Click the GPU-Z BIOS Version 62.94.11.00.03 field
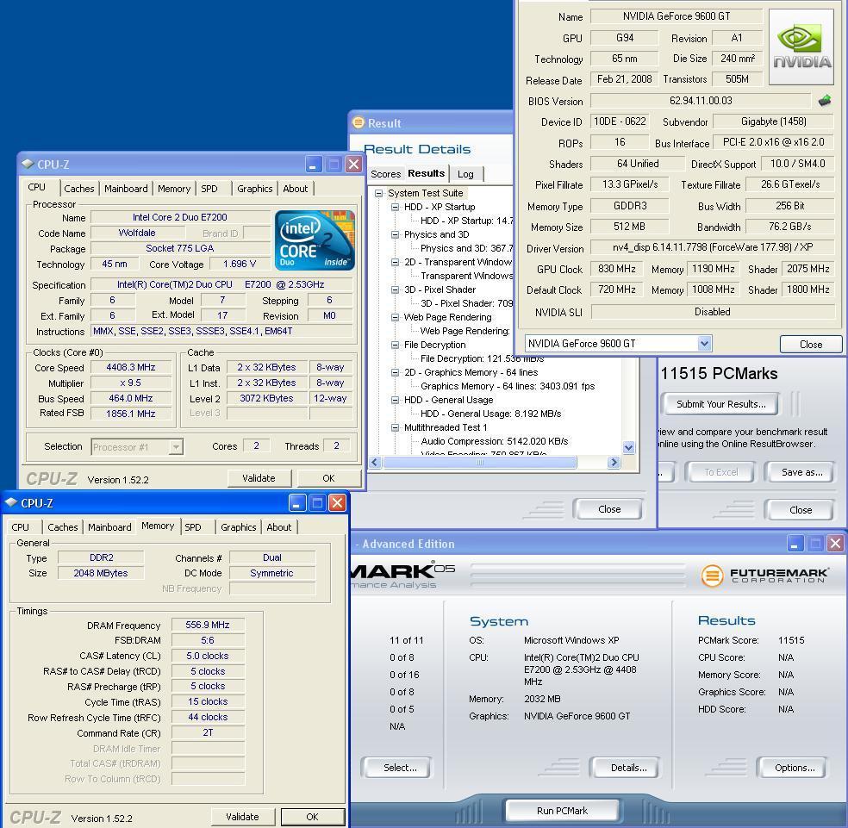Screen dimensions: 848x828 [701, 101]
